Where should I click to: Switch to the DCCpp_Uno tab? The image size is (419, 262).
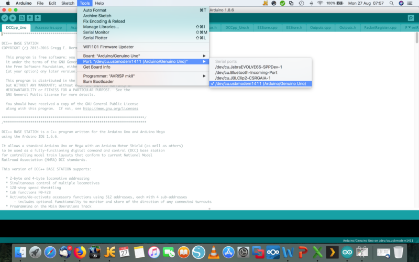(x=16, y=28)
